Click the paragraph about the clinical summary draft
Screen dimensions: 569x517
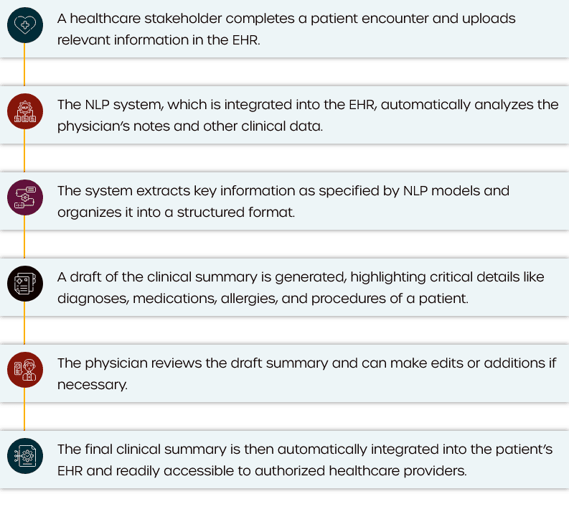[x=301, y=287]
